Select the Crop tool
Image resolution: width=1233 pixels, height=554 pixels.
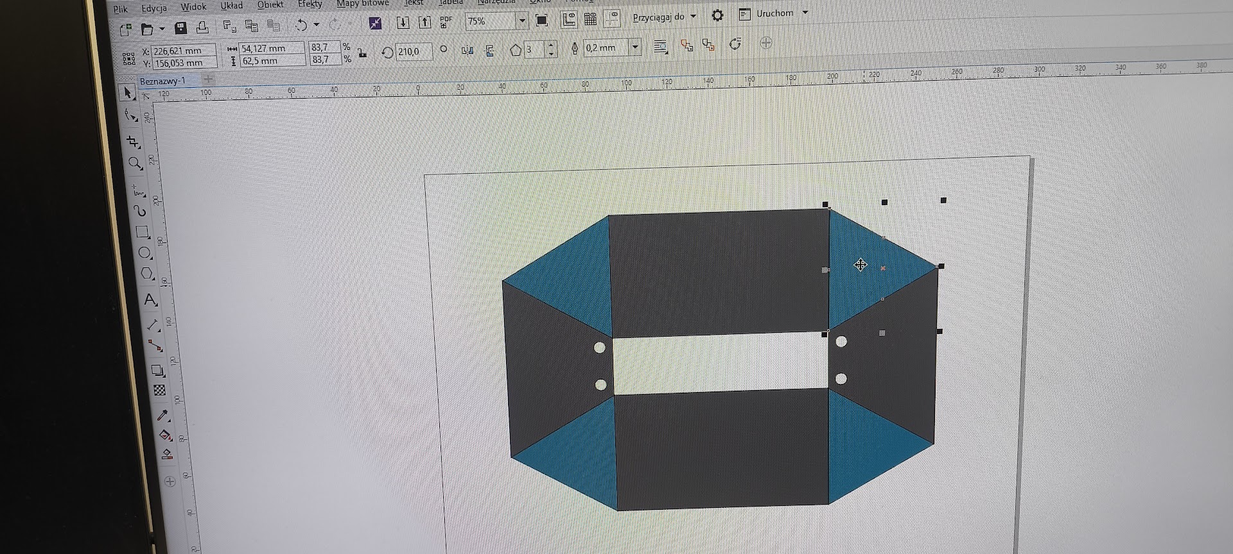tap(133, 142)
